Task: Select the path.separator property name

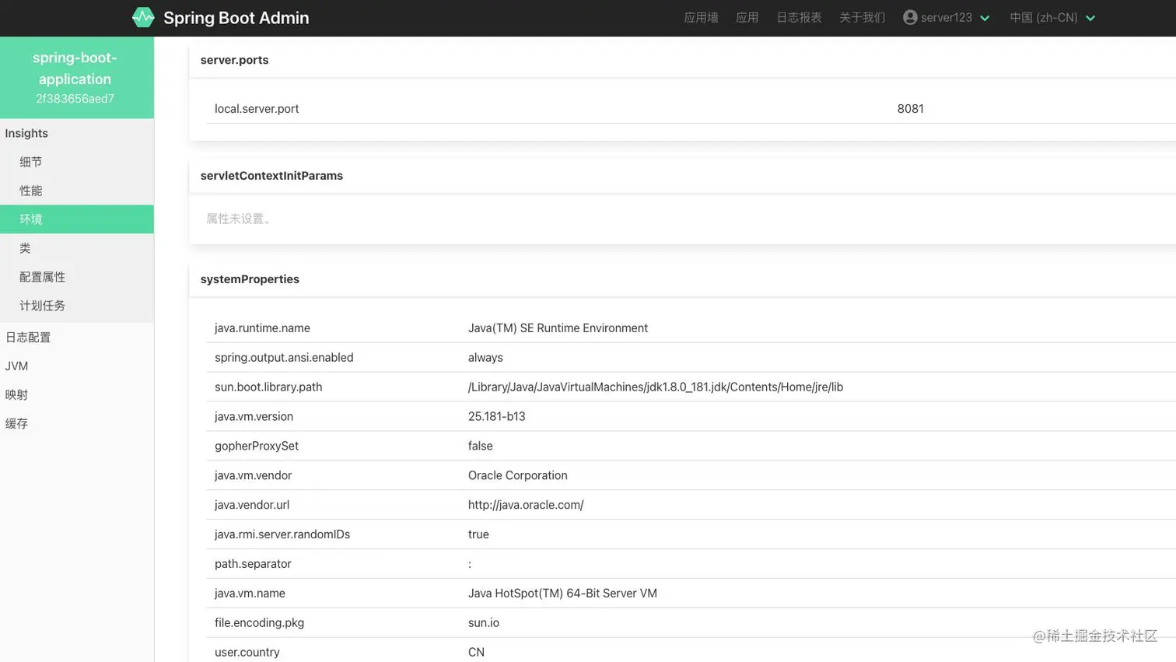Action: pos(253,565)
